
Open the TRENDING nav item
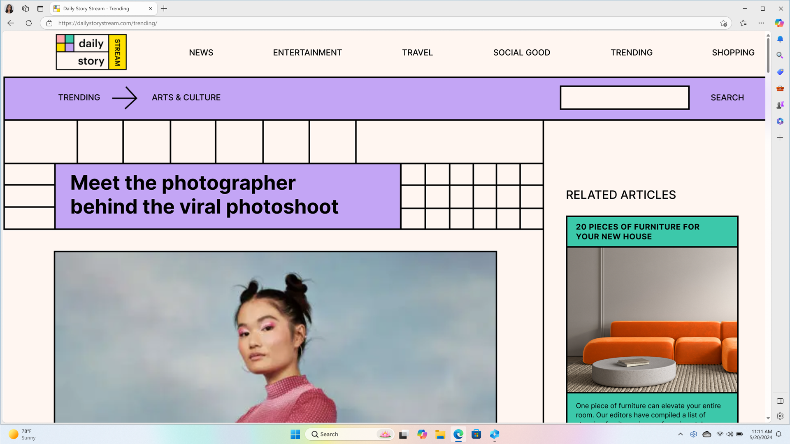coord(632,53)
